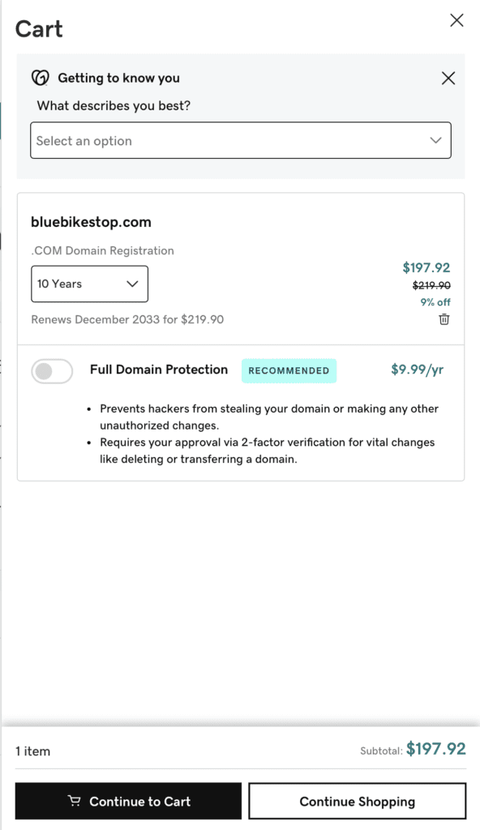Click the RECOMMENDED badge
Screen dimensions: 480x830
point(289,370)
